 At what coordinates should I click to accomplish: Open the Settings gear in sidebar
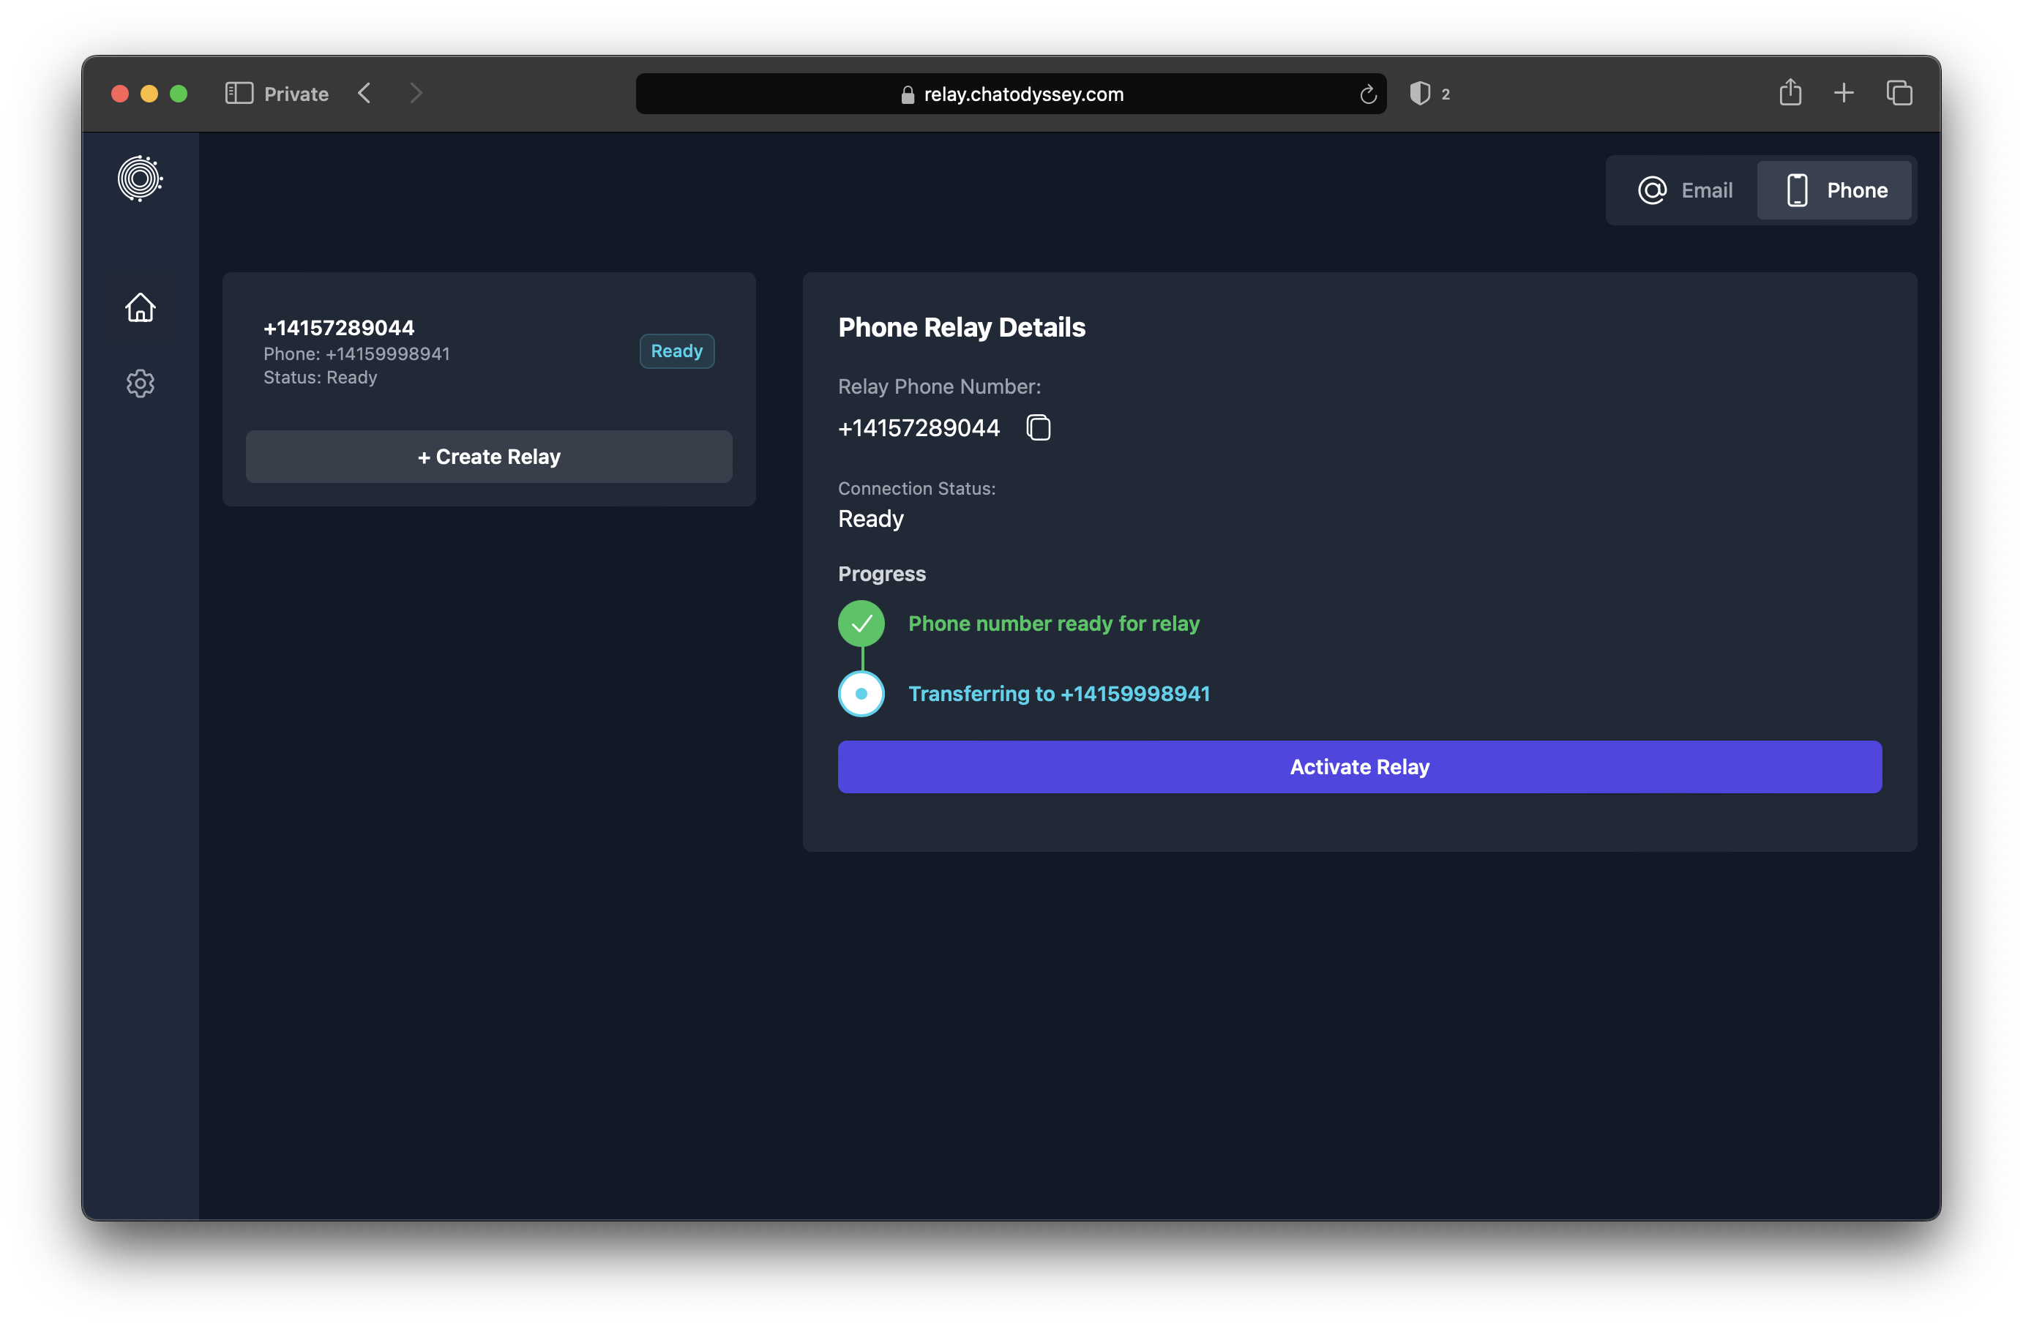[x=141, y=383]
